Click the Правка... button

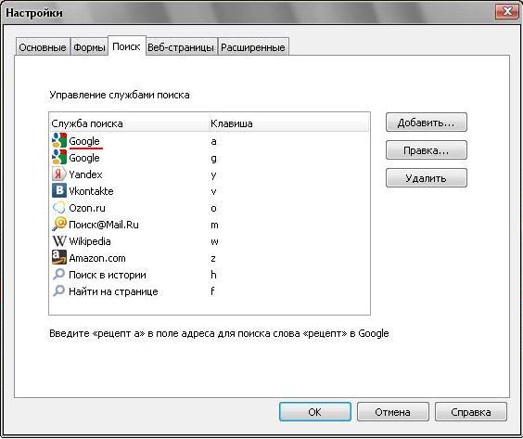click(x=427, y=150)
